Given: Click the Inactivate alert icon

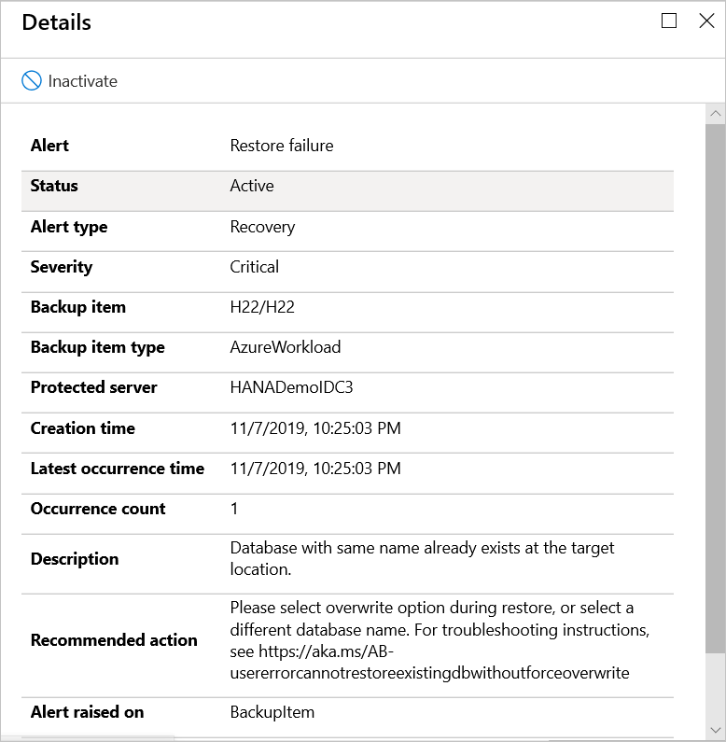Looking at the screenshot, I should [x=32, y=81].
